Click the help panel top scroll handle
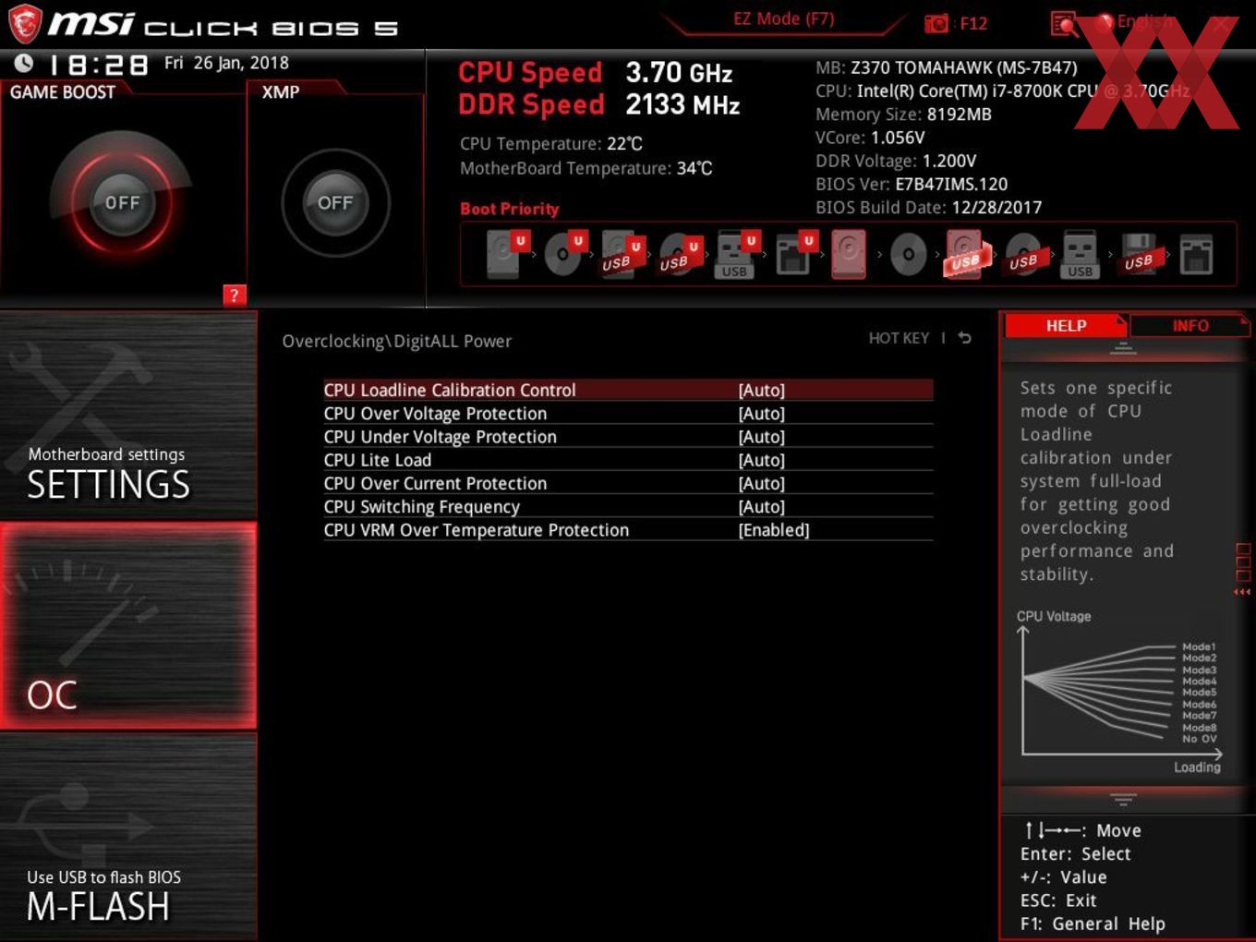The image size is (1256, 942). (1123, 348)
